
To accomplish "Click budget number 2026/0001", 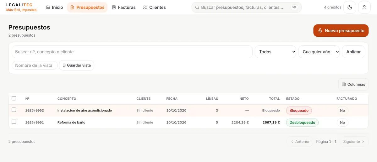I will point(35,123).
